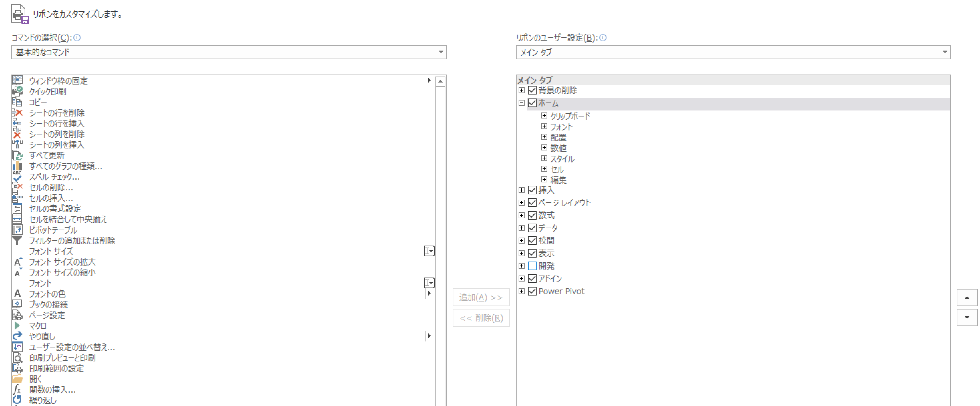Click the 開く folder icon
The height and width of the screenshot is (406, 980).
coord(17,379)
